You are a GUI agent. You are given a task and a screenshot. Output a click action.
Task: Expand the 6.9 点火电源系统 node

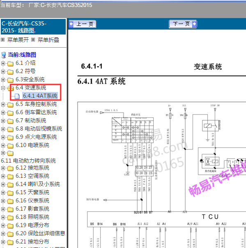tap(3, 137)
